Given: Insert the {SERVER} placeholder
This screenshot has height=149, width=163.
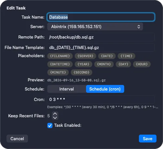Looking at the screenshot, I should [x=85, y=56].
